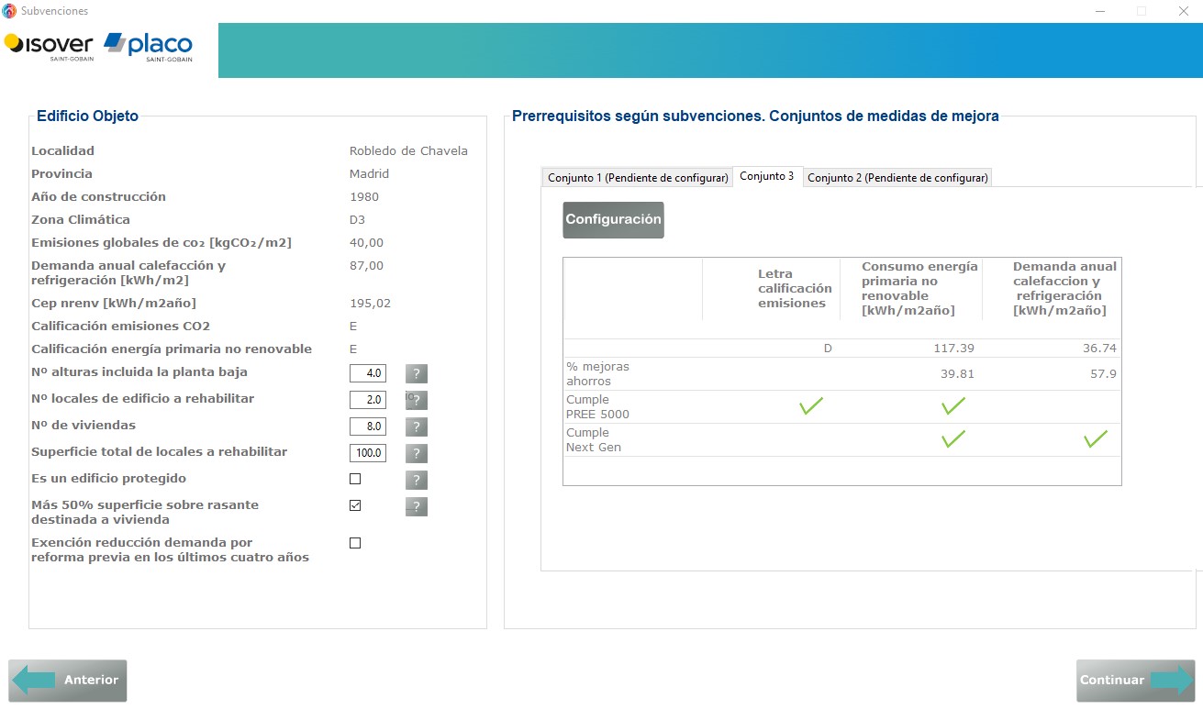This screenshot has height=709, width=1203.
Task: Focus the Nº de viviendas input field
Action: point(368,427)
